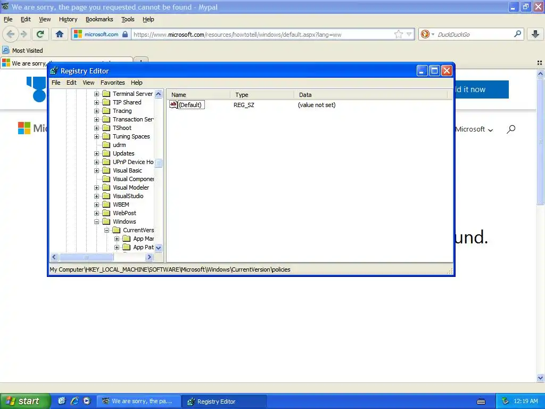Click into the DuckDuckGo search field
545x409 pixels.
pyautogui.click(x=474, y=34)
